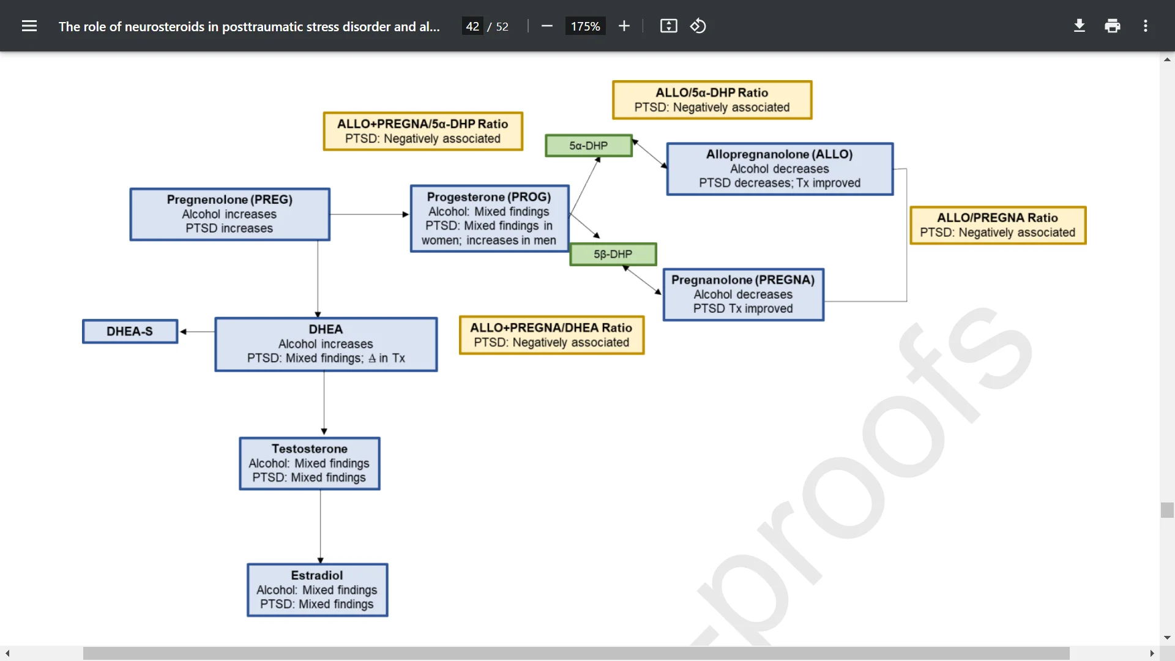Click the scroll right arrow
Screen dimensions: 1175x661
1152,653
